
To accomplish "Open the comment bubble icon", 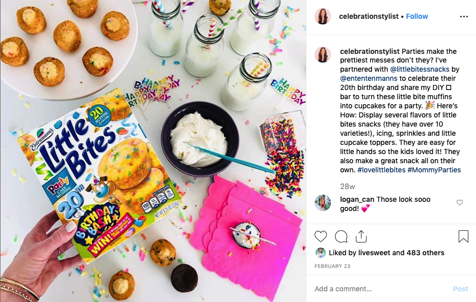I will (x=341, y=236).
